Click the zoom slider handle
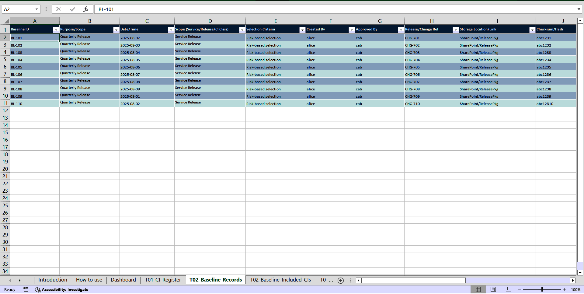This screenshot has height=294, width=584. (x=542, y=289)
